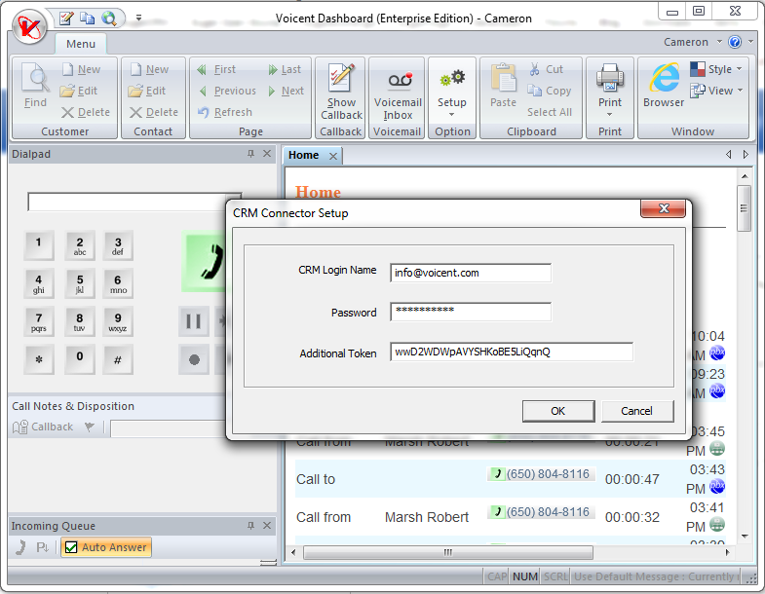Go to the Previous page
Screen dimensions: 765x594
click(227, 91)
